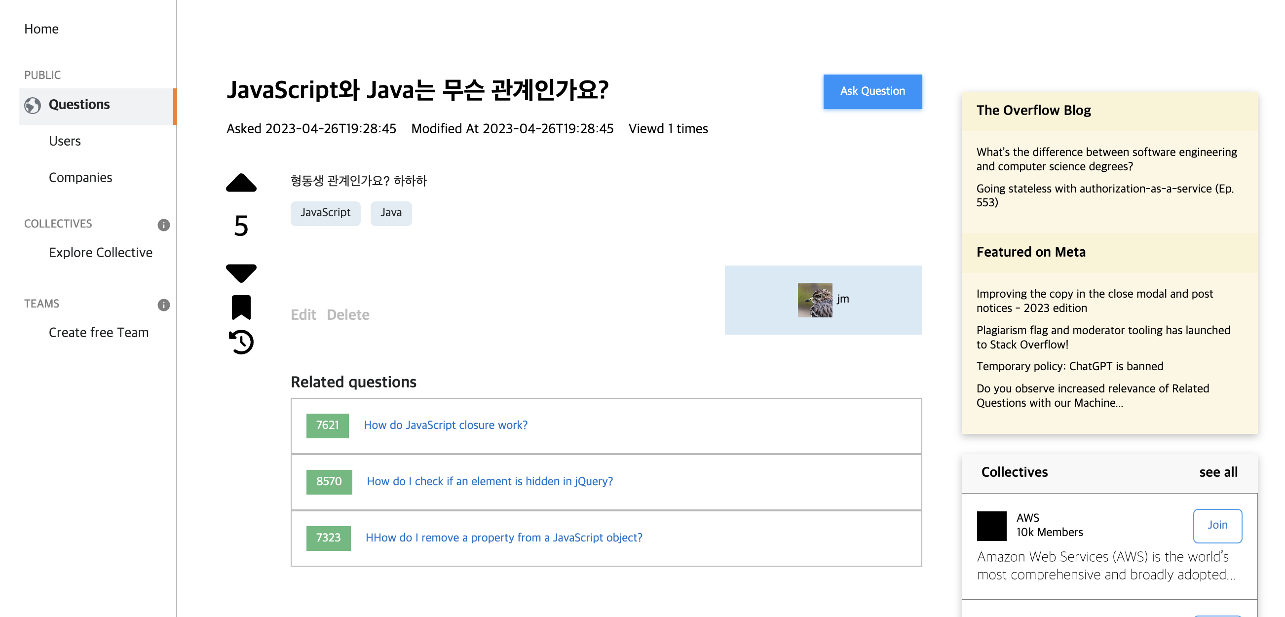Open the remove property from object question
Viewport: 1285px width, 617px height.
tap(504, 538)
